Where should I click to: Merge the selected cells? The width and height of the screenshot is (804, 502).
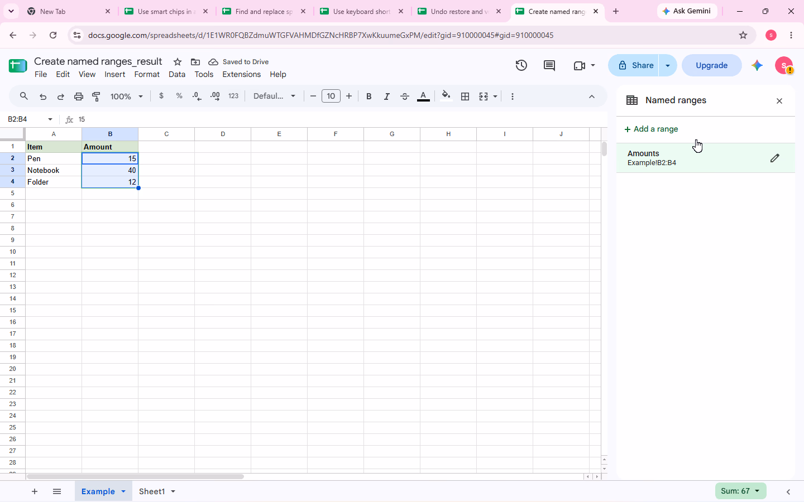click(x=484, y=96)
